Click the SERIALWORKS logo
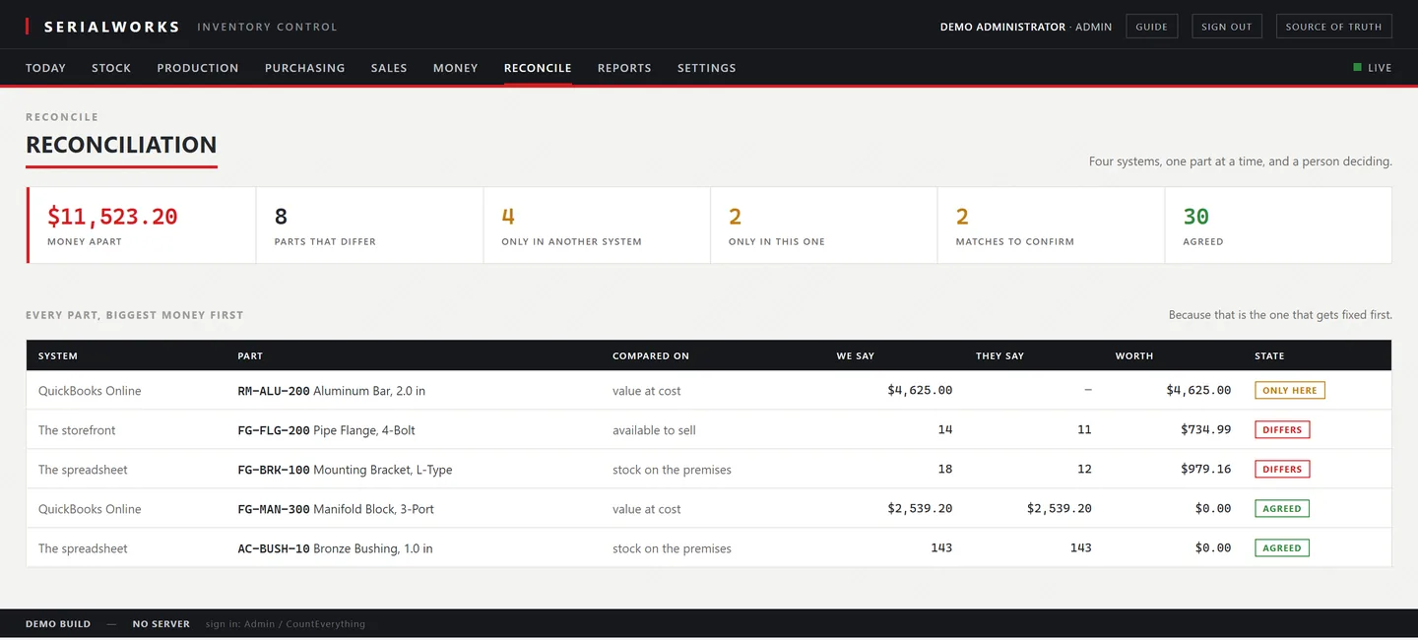This screenshot has height=640, width=1418. point(103,27)
